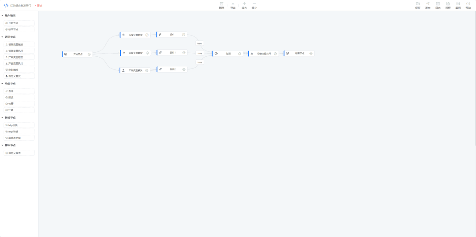Image resolution: width=476 pixels, height=237 pixels.
Task: Select 设备变量执行 in the sidebar palette
Action: [x=19, y=51]
